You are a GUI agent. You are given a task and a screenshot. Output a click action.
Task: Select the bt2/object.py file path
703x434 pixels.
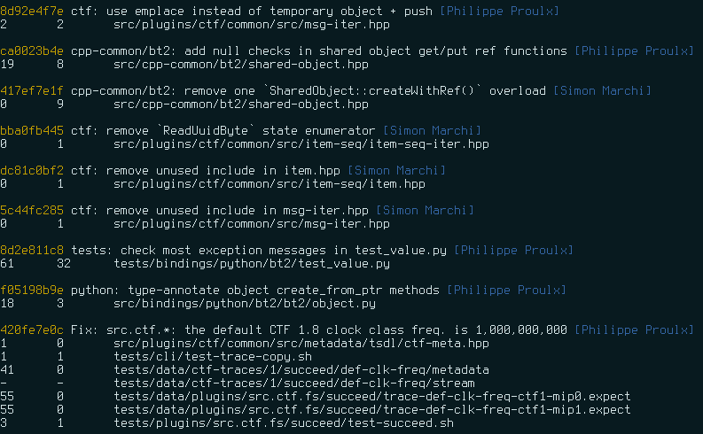pos(245,303)
